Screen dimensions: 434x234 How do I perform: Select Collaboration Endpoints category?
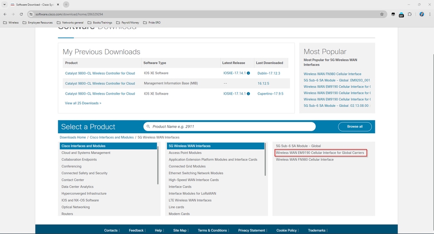point(79,160)
